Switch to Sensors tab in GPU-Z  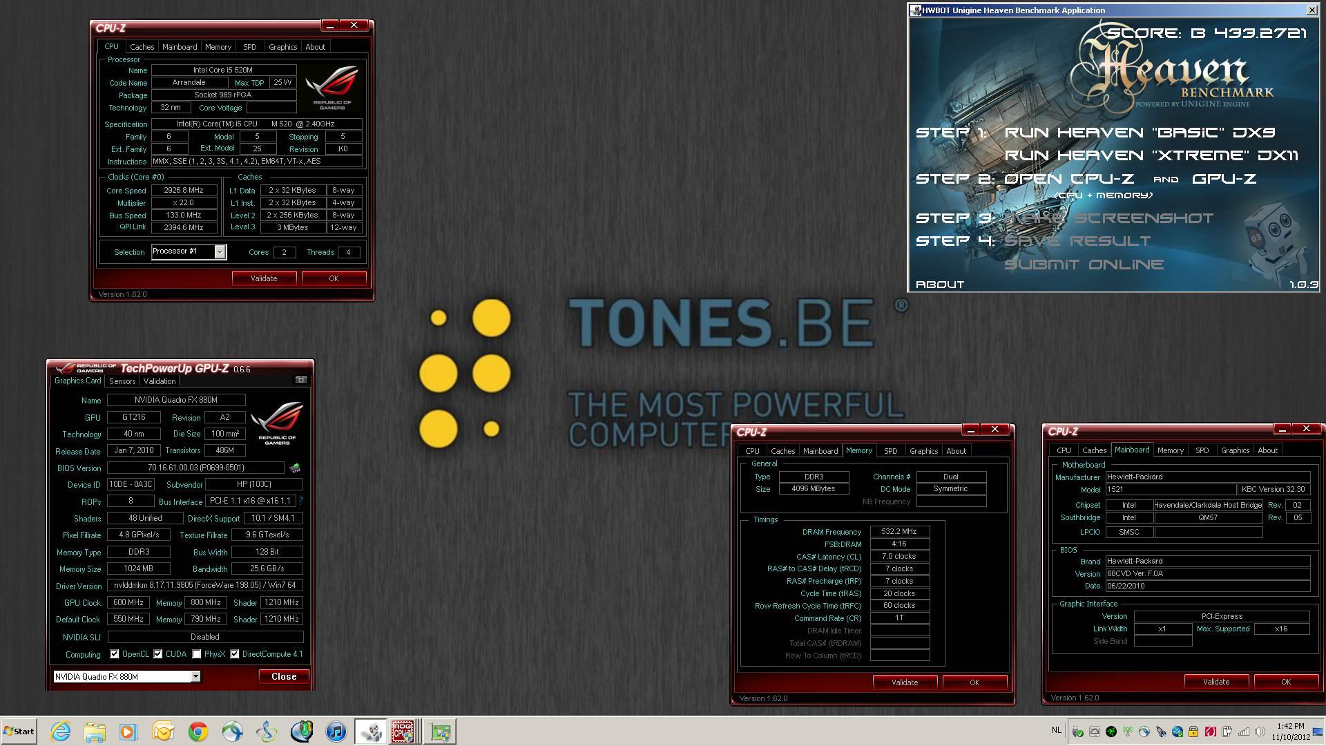122,381
